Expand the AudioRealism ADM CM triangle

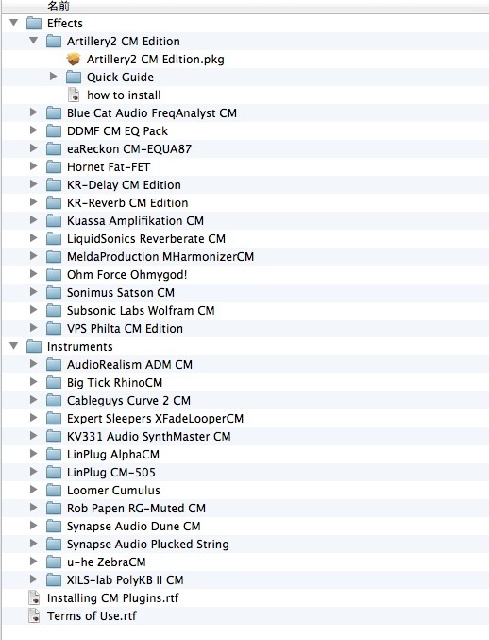click(33, 364)
